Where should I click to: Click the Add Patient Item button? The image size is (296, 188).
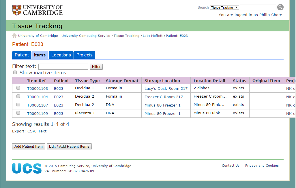[x=29, y=146]
